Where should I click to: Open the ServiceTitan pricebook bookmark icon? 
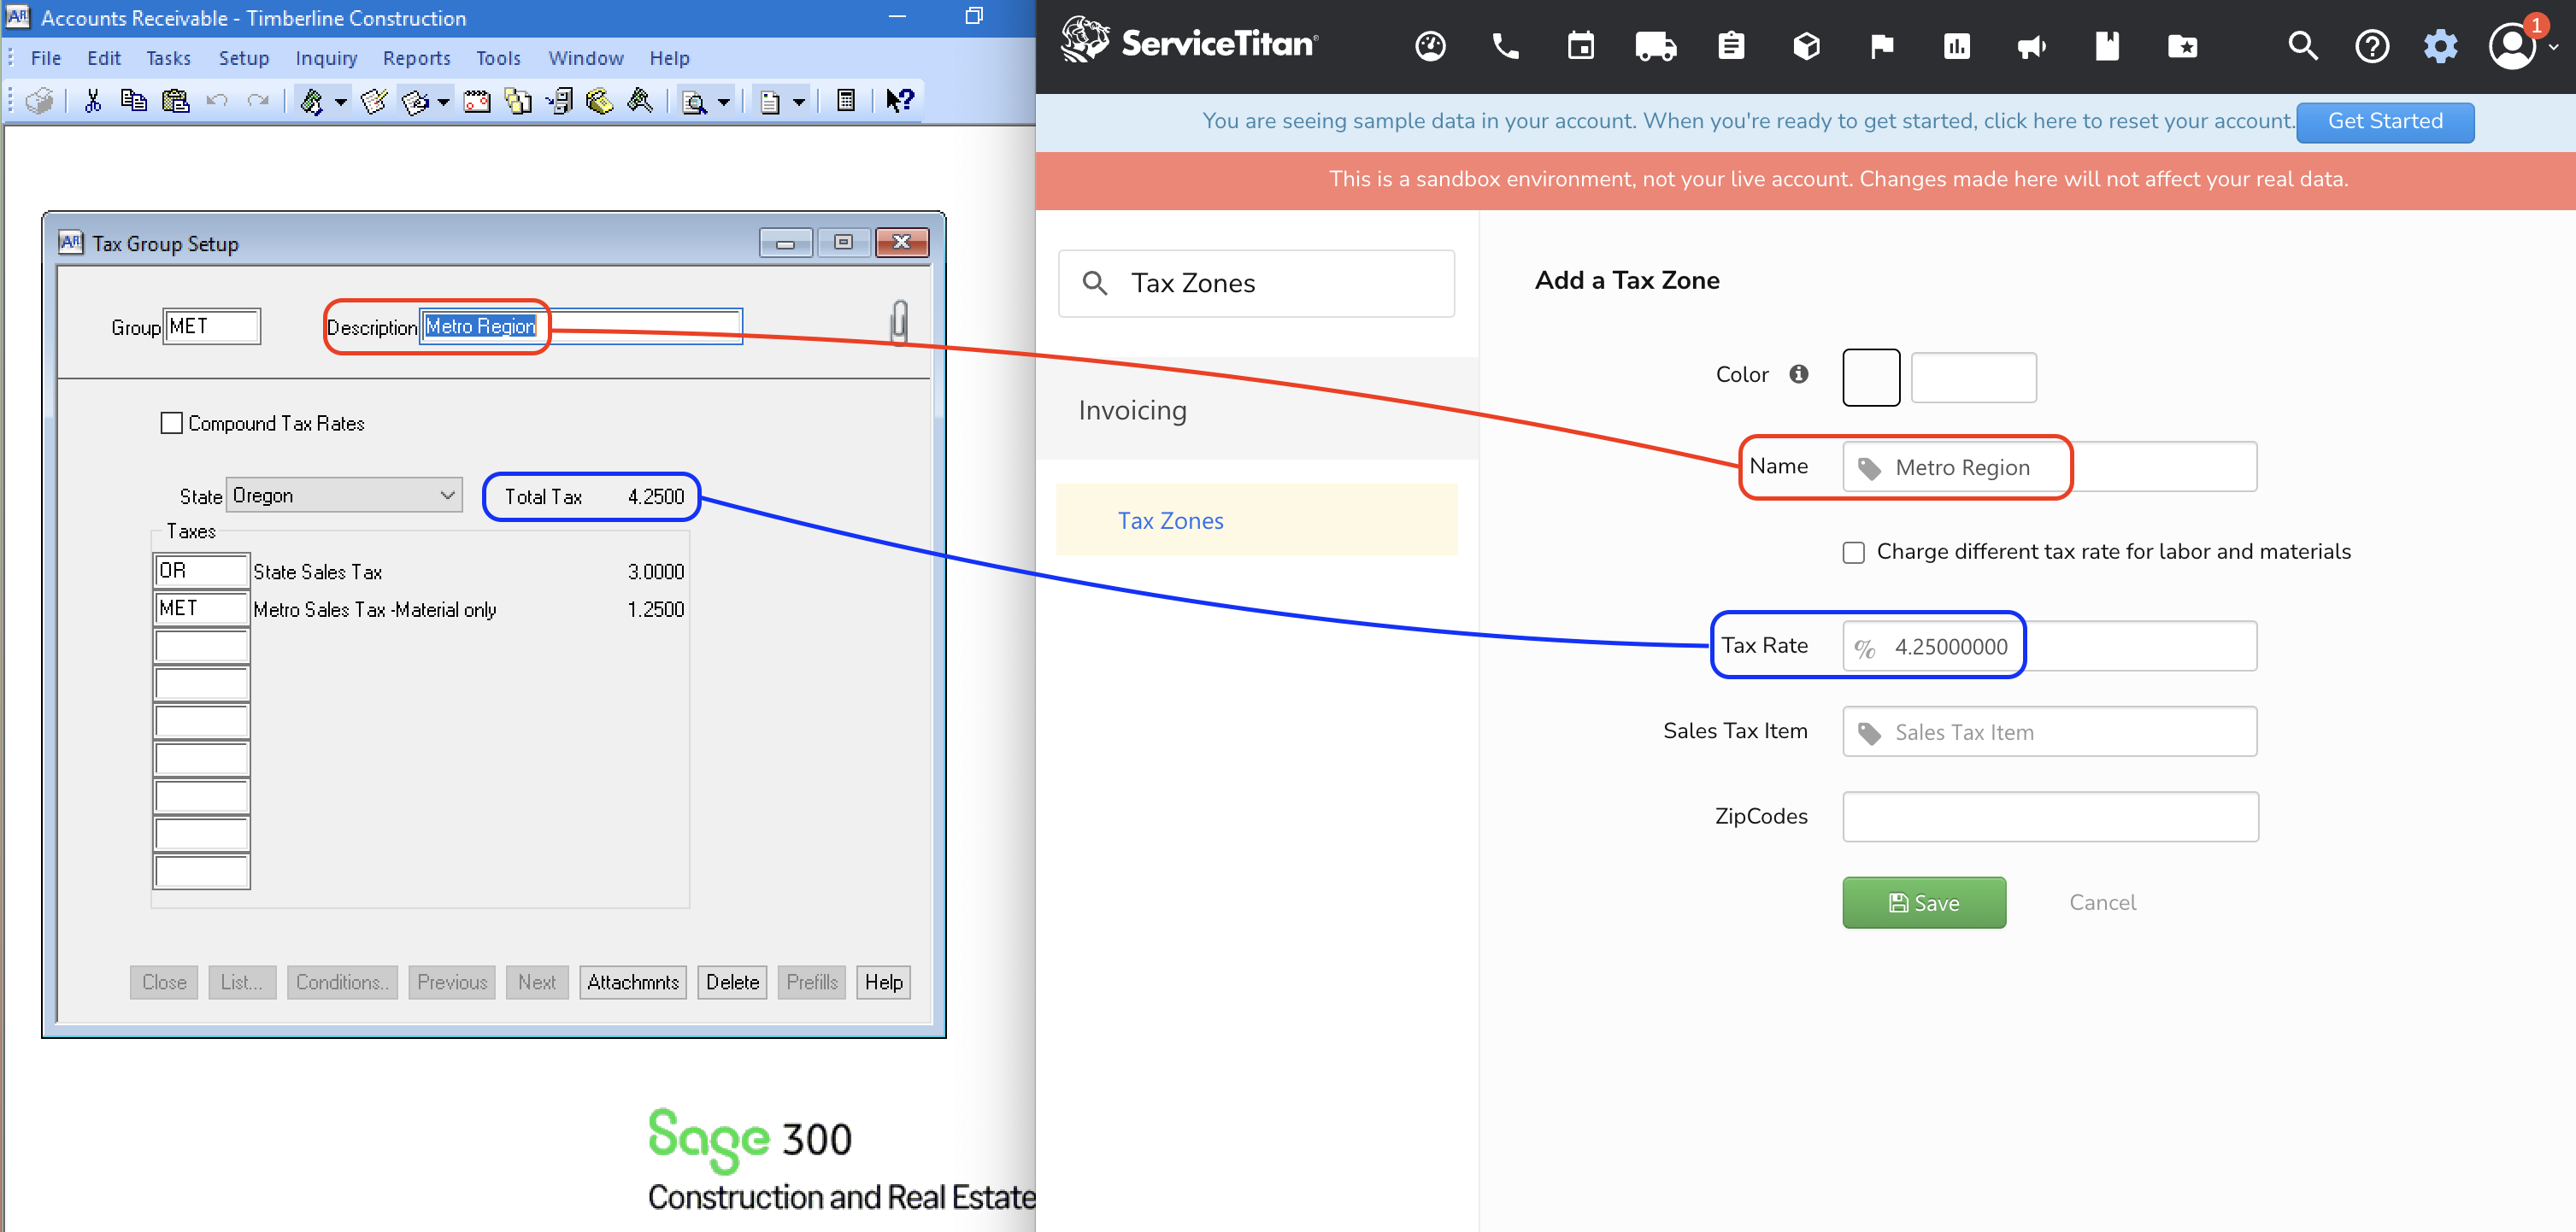tap(2107, 46)
